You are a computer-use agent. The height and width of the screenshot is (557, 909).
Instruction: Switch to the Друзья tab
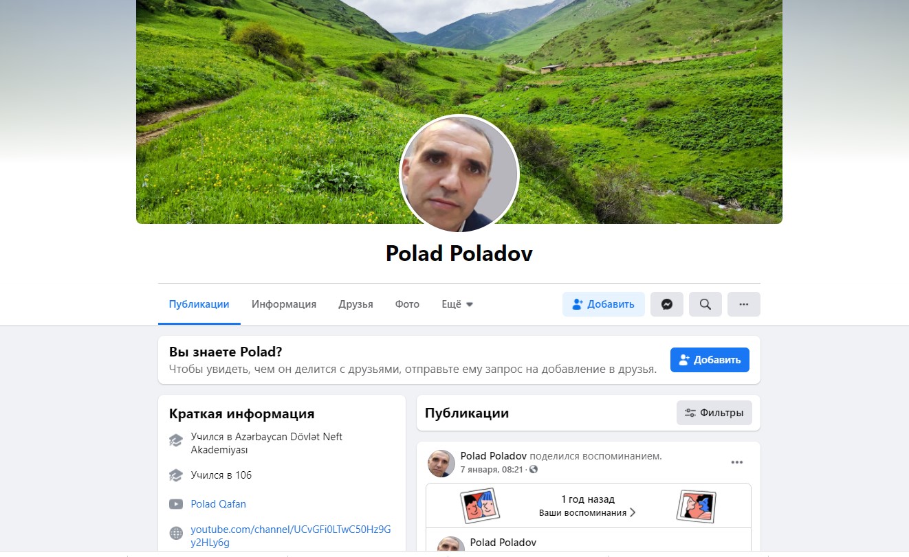pos(355,304)
